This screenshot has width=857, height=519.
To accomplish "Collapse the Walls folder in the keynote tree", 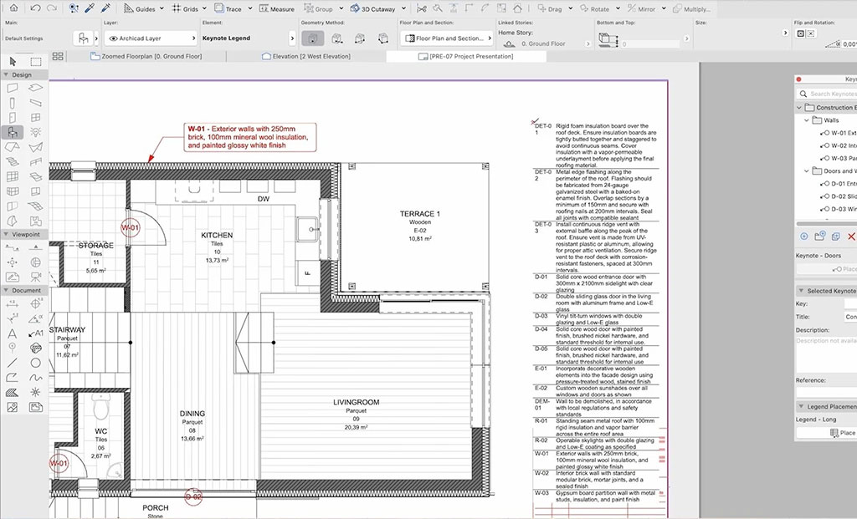I will tap(806, 120).
